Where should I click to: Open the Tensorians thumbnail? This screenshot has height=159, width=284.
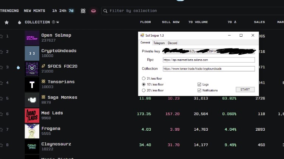tap(32, 84)
